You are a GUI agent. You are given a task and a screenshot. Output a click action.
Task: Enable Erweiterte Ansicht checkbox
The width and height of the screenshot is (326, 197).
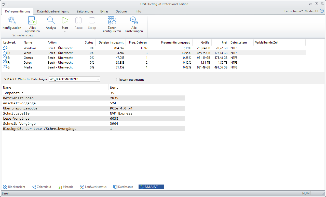click(x=118, y=80)
